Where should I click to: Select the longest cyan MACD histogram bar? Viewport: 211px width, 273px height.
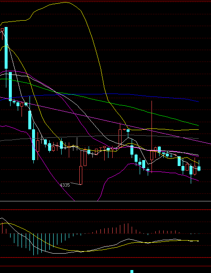[33, 244]
